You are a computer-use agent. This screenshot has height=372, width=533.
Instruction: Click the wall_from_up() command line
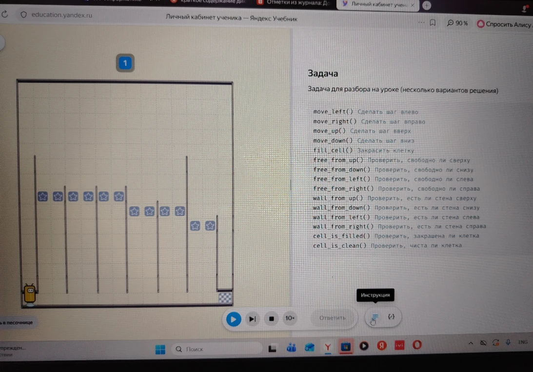pos(395,198)
